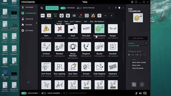Image resolution: width=171 pixels, height=96 pixels.
Task: Enable the Loop toggle
Action: pyautogui.click(x=130, y=59)
